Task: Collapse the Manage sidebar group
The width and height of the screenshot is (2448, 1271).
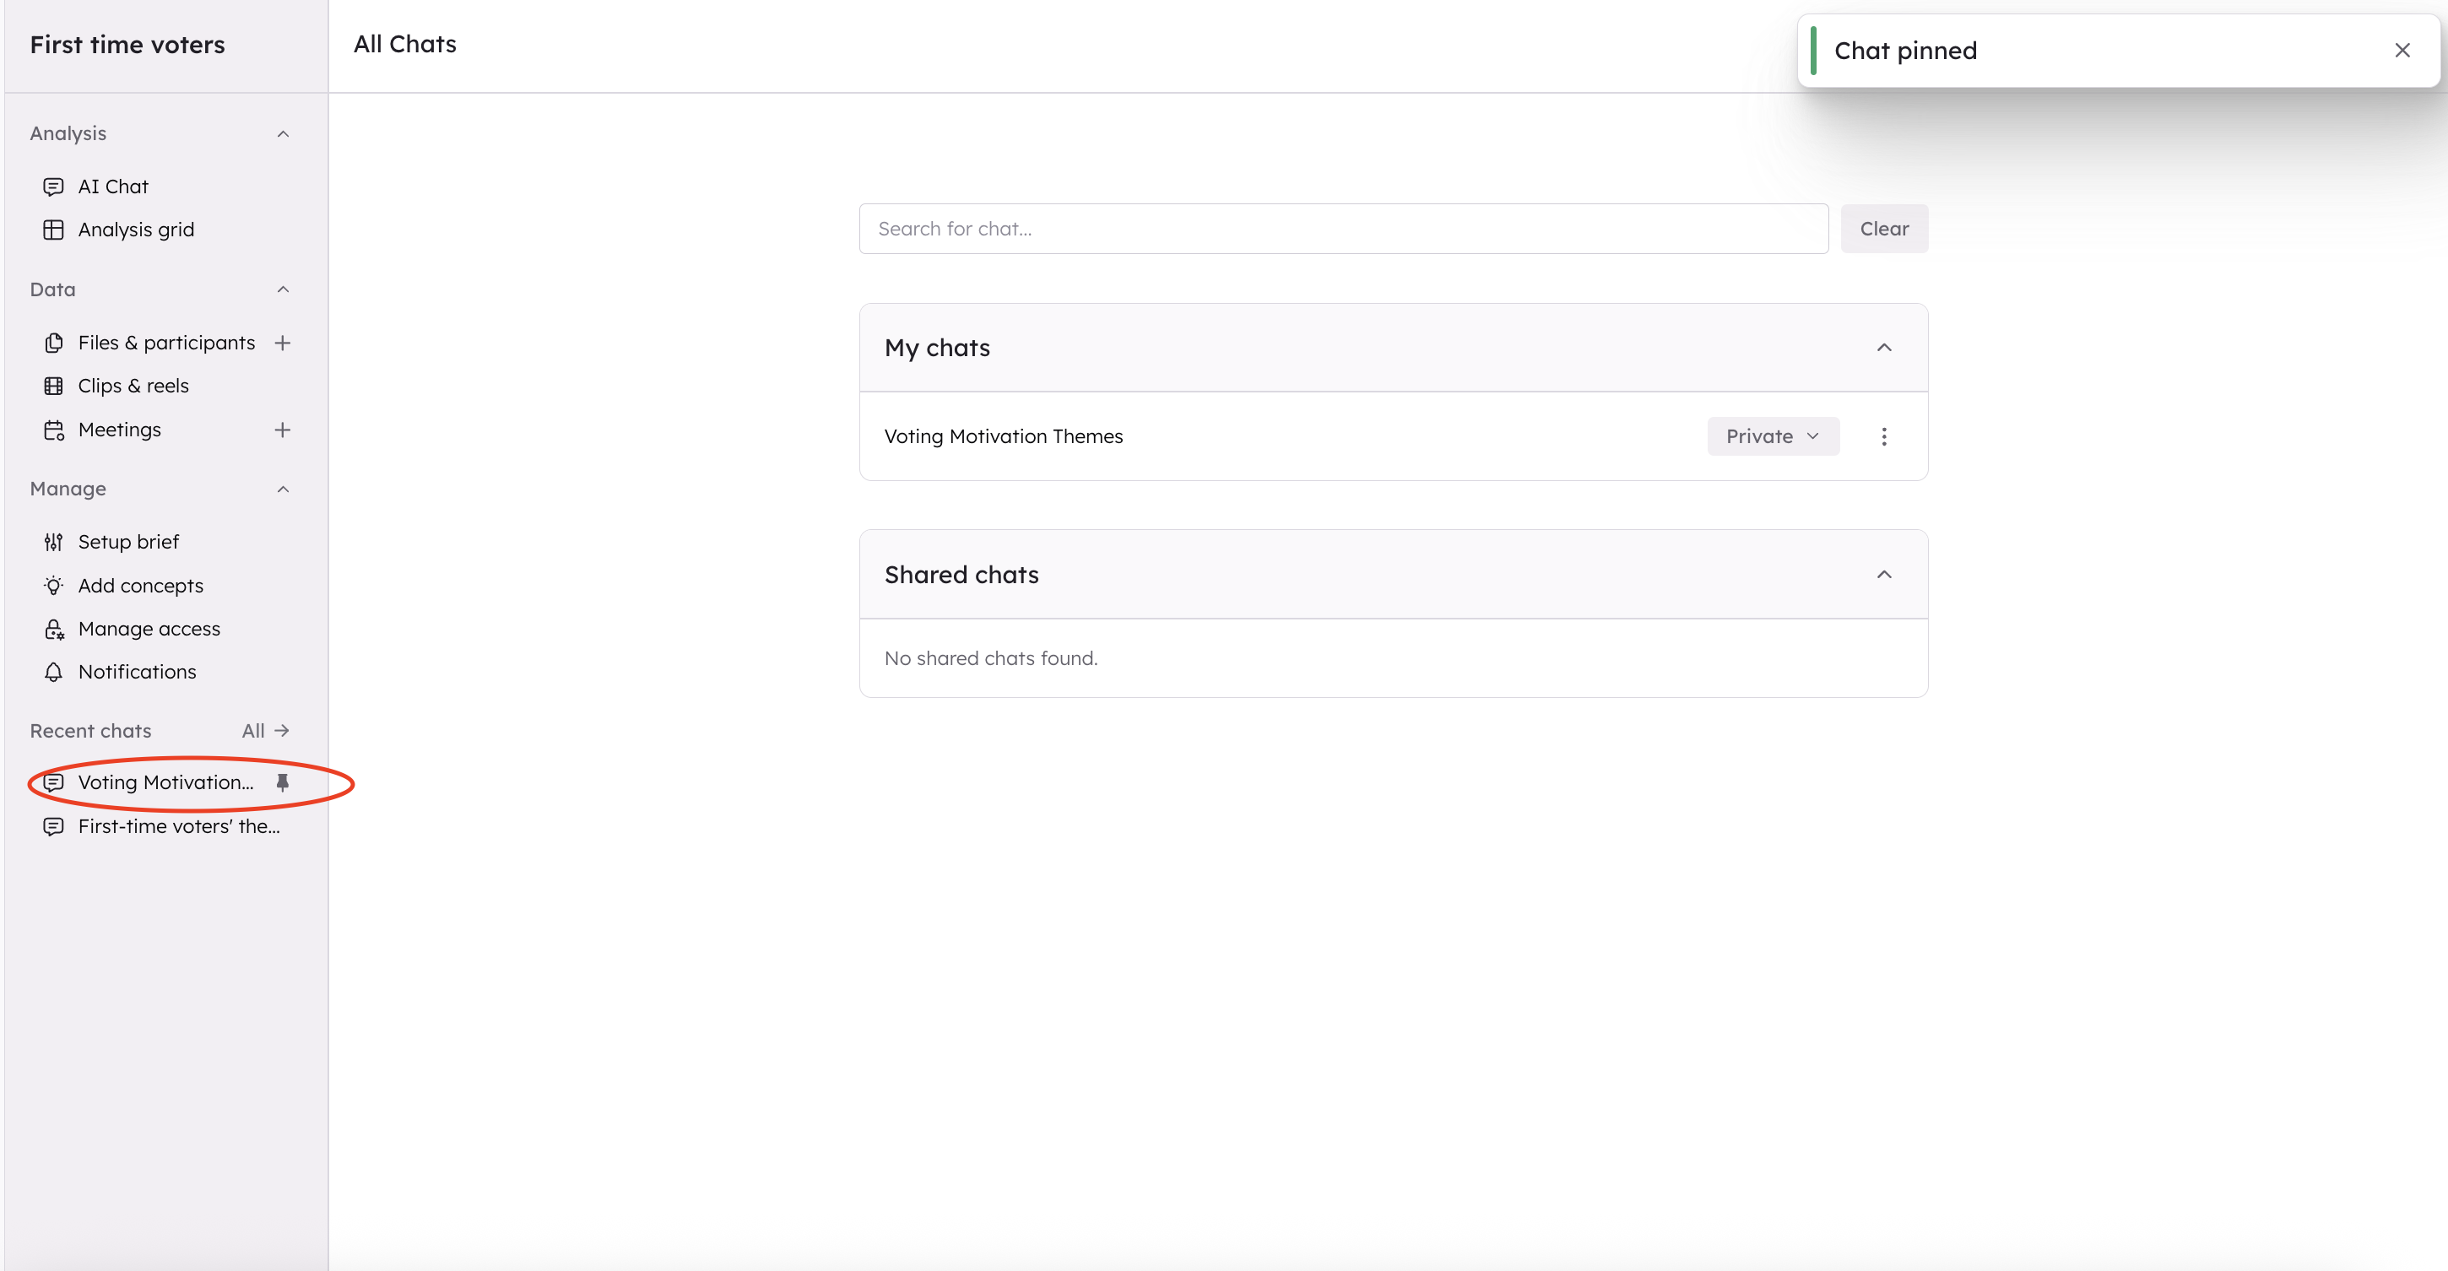Action: (x=282, y=489)
